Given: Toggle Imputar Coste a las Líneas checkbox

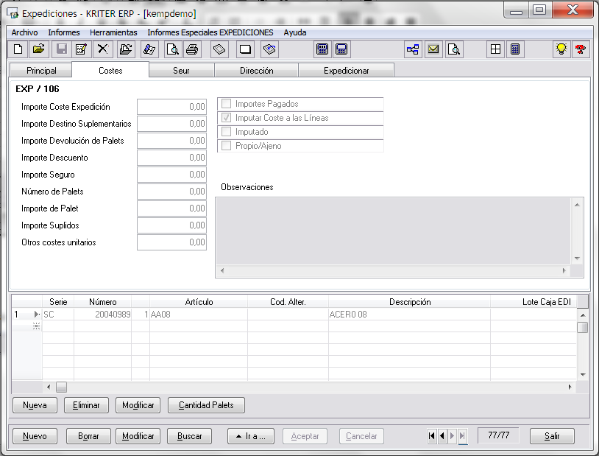Looking at the screenshot, I should coord(226,118).
